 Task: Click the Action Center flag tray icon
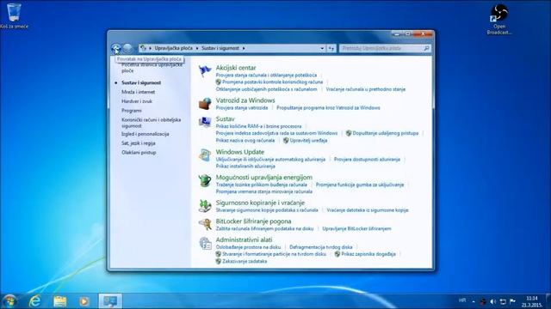[x=513, y=301]
